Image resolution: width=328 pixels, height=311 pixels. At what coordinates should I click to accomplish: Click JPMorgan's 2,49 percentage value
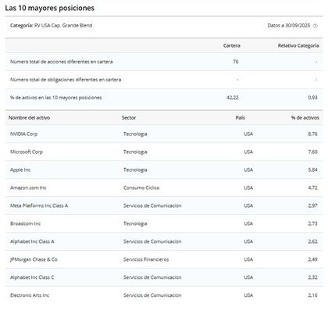pos(312,259)
